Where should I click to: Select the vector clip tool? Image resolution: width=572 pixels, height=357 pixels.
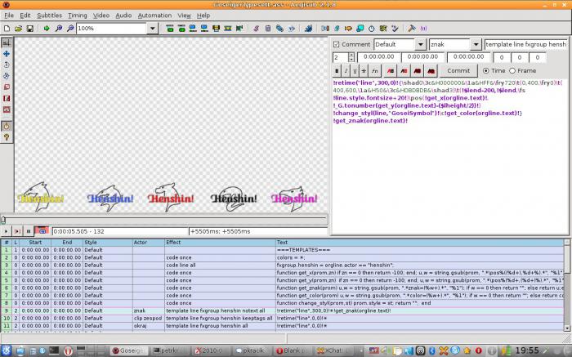(x=7, y=109)
